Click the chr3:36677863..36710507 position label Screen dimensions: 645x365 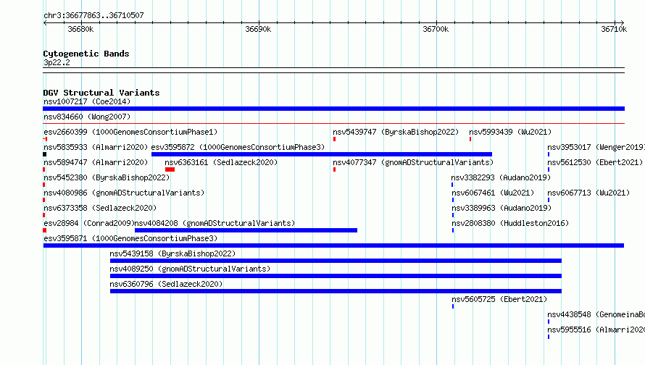[x=93, y=15]
